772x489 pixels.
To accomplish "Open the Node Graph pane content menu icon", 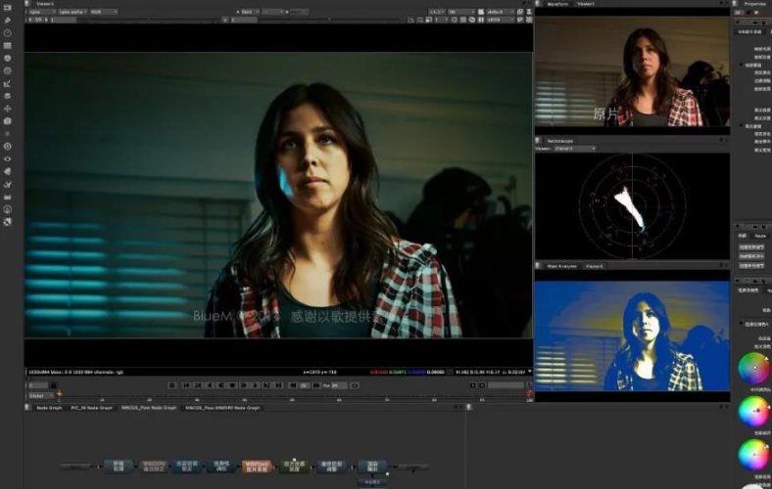I will coord(27,408).
